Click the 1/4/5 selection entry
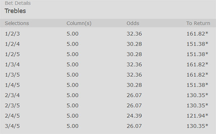This screenshot has width=216, height=134. pyautogui.click(x=12, y=85)
